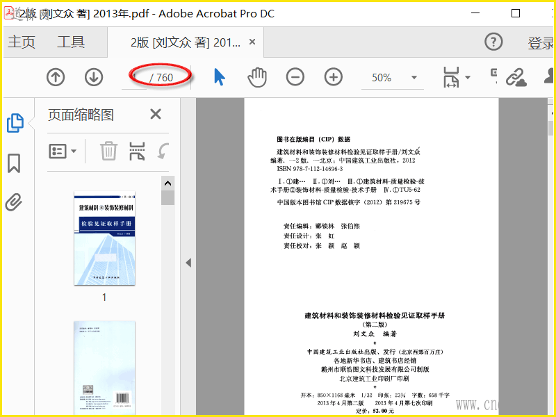Open the attachments paperclip panel
This screenshot has width=556, height=417.
[14, 202]
